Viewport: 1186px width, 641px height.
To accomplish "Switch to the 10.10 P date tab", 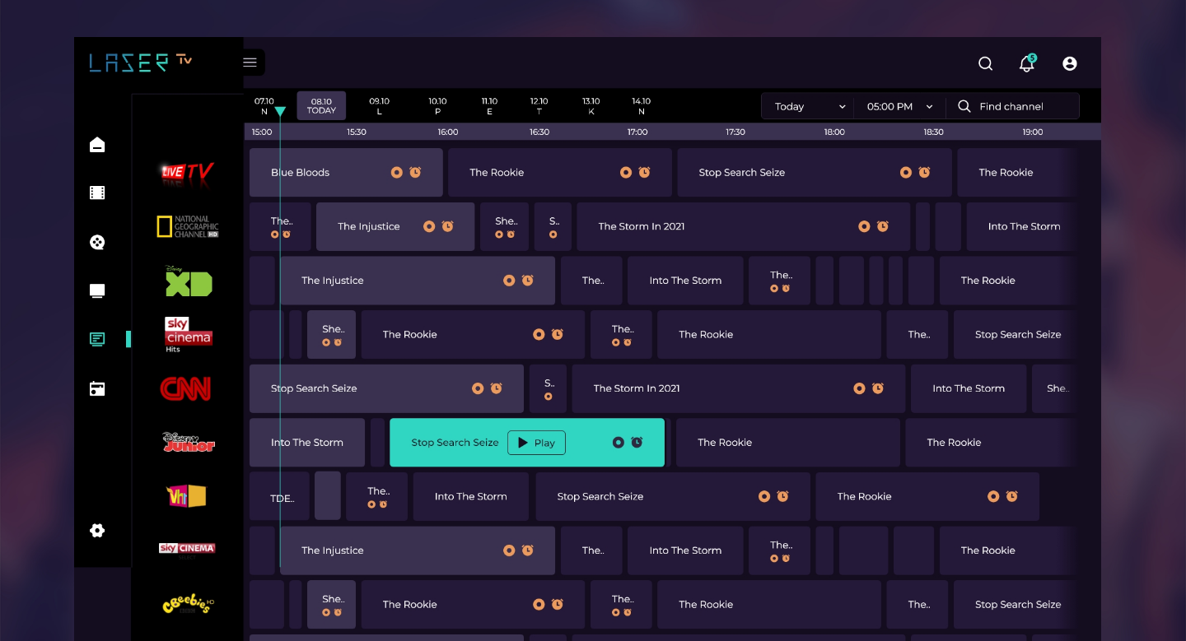I will (437, 106).
